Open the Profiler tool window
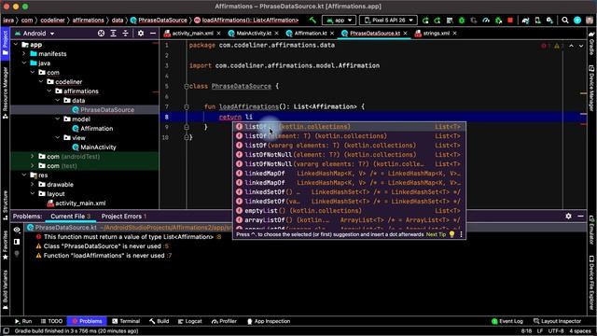The width and height of the screenshot is (597, 336). 224,321
